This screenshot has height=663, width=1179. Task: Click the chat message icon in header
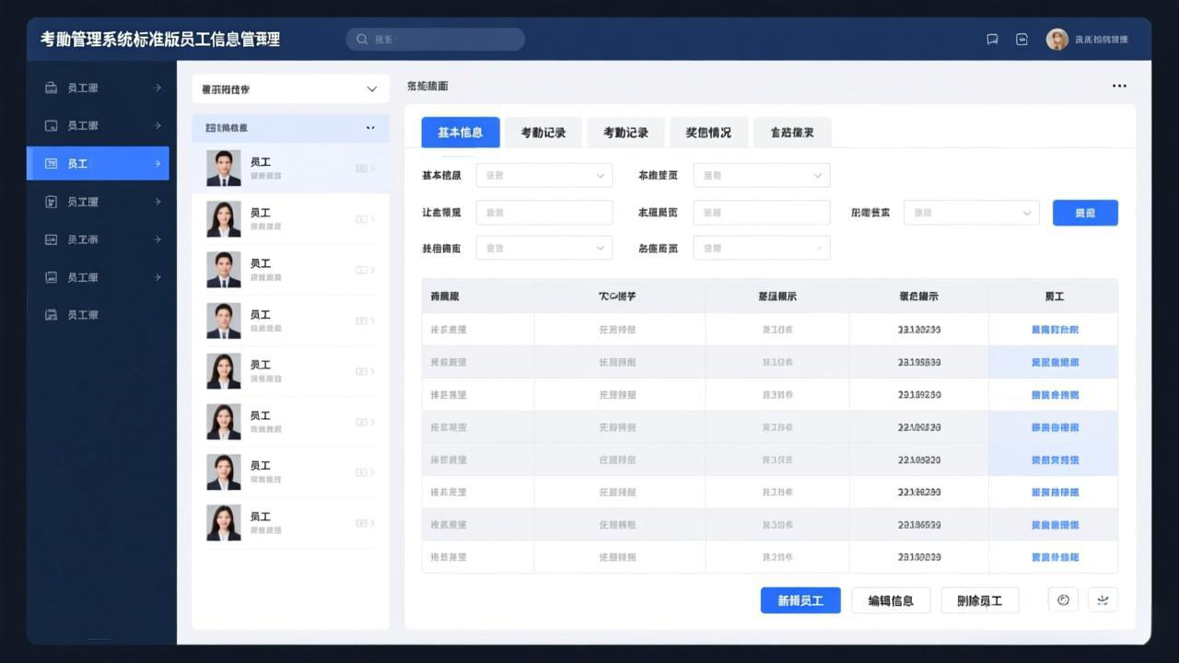point(992,40)
